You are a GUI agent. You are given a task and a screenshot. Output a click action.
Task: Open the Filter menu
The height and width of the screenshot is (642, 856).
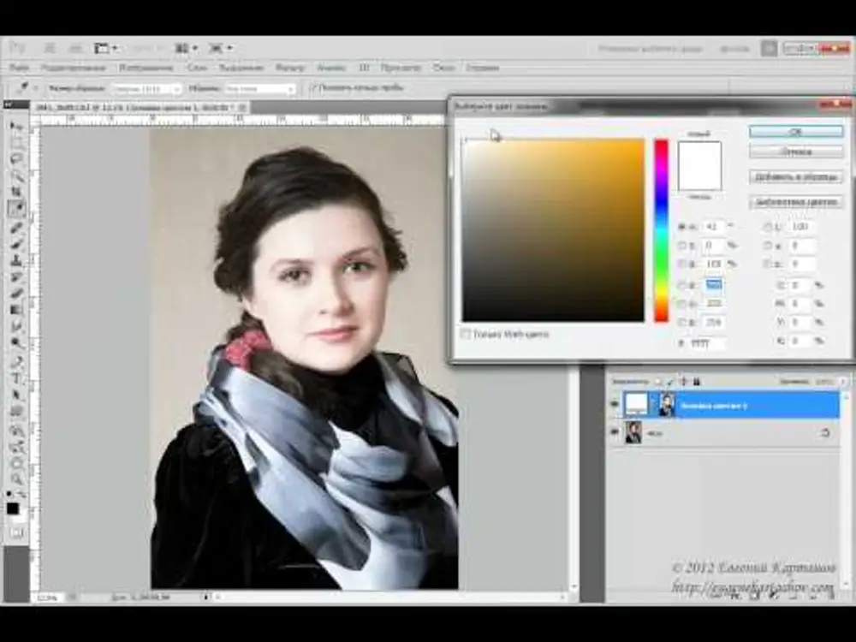(290, 68)
